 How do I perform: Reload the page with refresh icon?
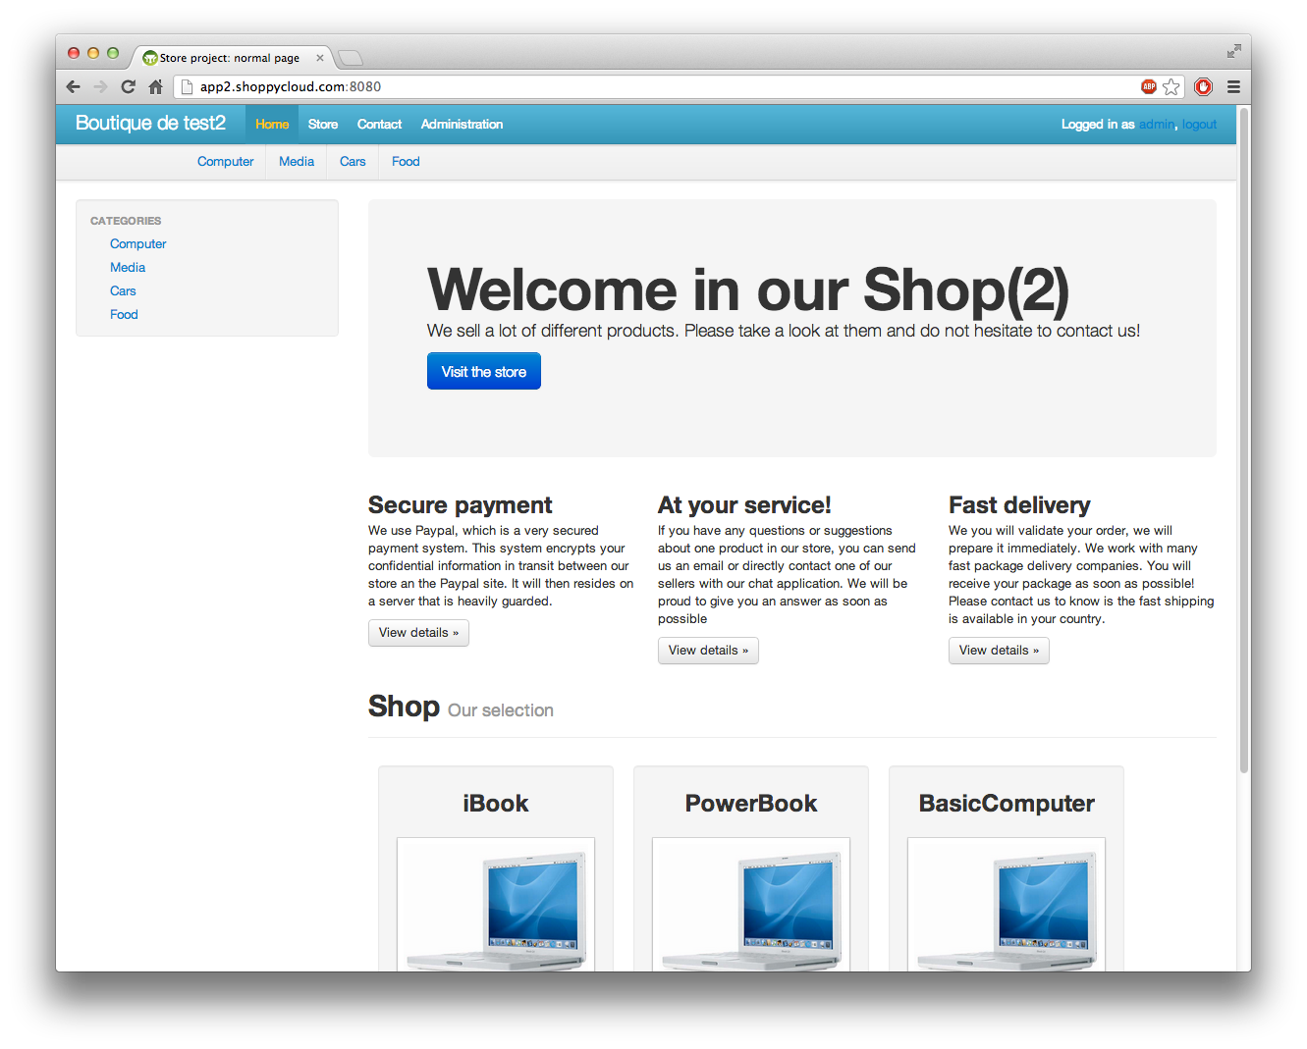(x=128, y=86)
